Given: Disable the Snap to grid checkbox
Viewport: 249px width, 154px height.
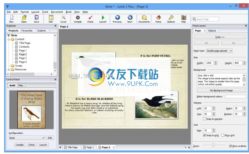Looking at the screenshot, I should 204,135.
